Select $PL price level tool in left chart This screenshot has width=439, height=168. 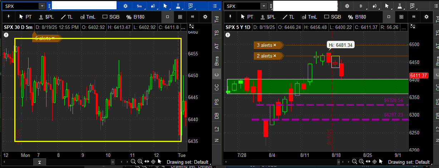point(46,17)
